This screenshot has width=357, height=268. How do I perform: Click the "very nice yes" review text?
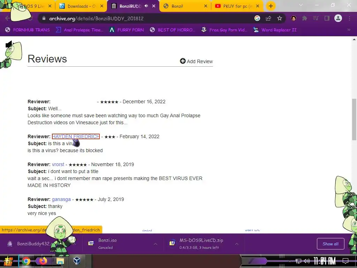tap(42, 213)
